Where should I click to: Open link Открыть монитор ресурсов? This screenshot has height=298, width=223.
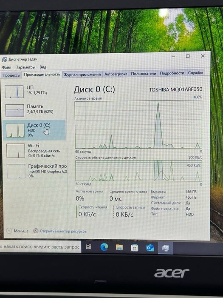63,231
